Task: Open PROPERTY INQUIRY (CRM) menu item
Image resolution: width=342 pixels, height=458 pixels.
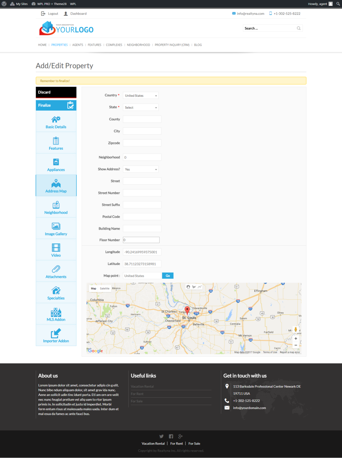Action: point(172,45)
